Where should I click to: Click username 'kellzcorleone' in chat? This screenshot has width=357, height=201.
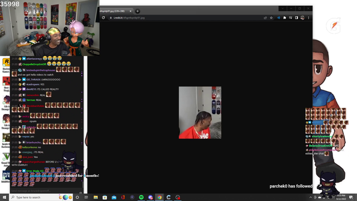(x=30, y=147)
